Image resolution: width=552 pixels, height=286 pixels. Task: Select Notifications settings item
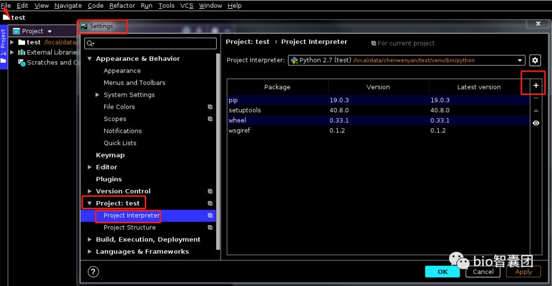123,131
